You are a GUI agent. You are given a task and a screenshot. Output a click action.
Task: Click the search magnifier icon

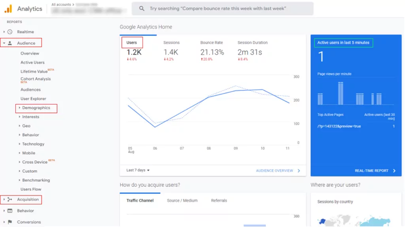pyautogui.click(x=141, y=8)
